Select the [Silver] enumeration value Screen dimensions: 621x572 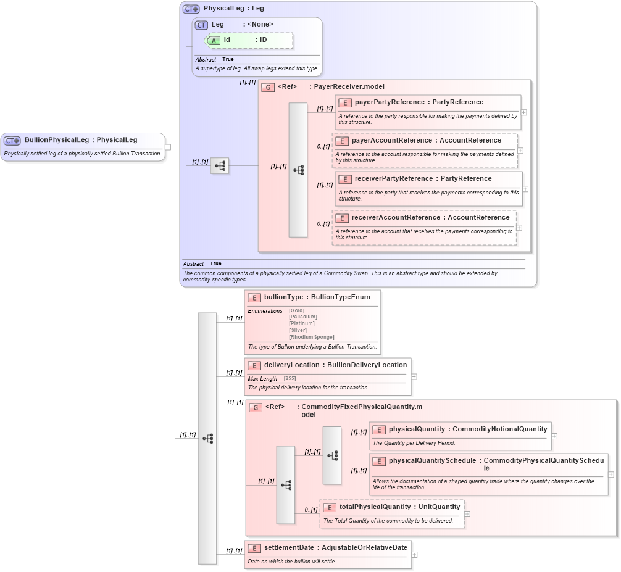[x=298, y=330]
